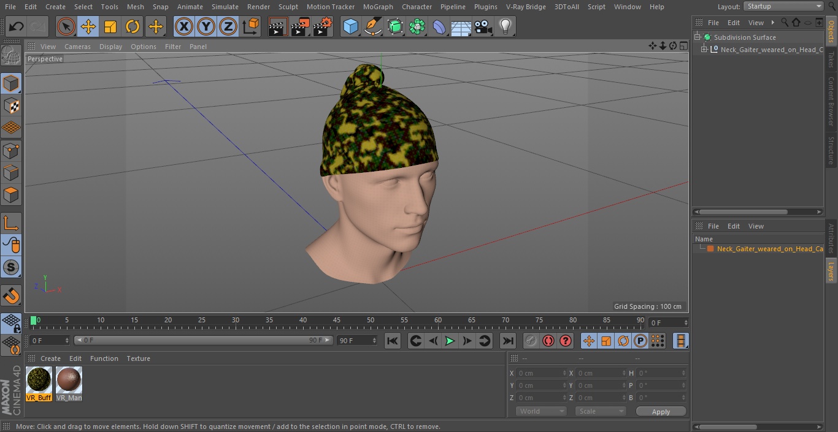Viewport: 838px width, 432px height.
Task: Click the timeline frame 45 marker
Action: 336,320
